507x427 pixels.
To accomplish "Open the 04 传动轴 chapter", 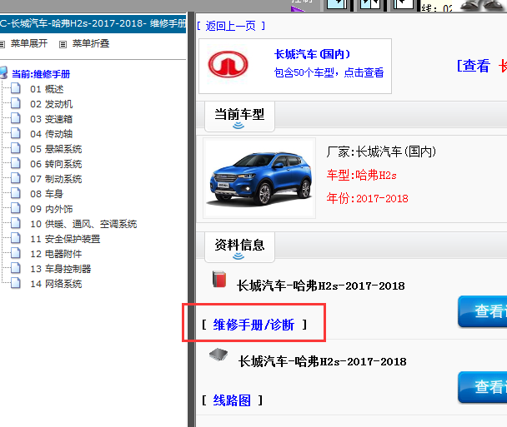I will coord(52,134).
